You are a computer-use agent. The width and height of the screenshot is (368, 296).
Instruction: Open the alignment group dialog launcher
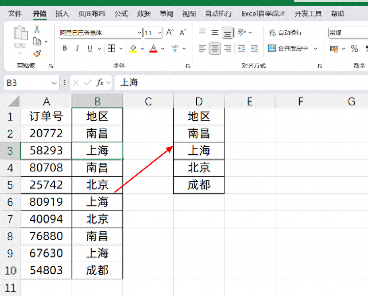(320, 66)
